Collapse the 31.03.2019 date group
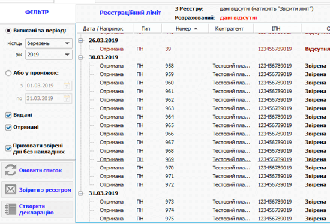 point(80,193)
